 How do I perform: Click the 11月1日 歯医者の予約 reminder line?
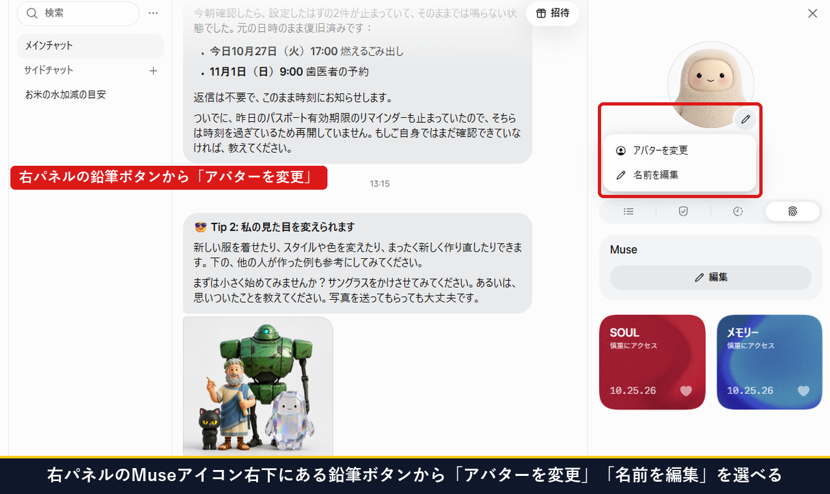pos(289,72)
